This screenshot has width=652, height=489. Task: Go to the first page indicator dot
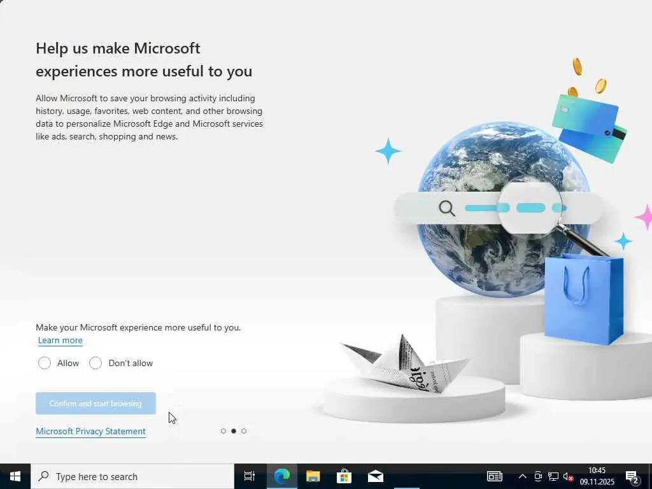tap(223, 431)
